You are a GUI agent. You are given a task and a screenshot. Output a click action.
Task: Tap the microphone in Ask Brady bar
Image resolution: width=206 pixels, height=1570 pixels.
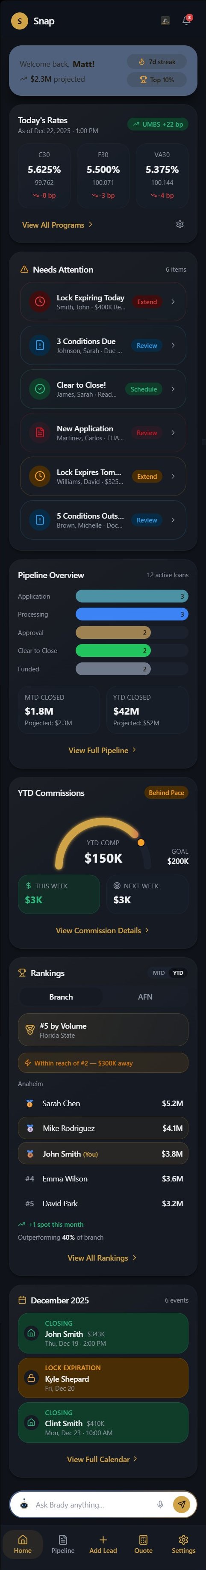160,1504
